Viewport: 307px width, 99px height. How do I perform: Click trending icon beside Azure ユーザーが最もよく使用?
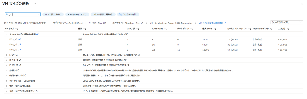[37, 34]
